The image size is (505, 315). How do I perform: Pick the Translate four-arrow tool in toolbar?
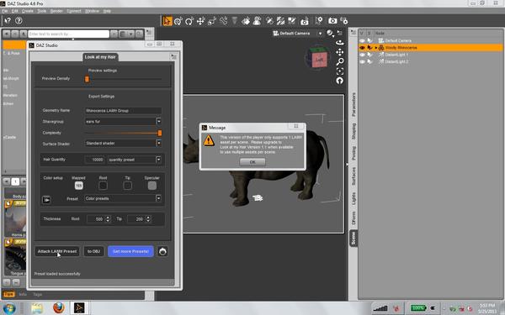200,21
